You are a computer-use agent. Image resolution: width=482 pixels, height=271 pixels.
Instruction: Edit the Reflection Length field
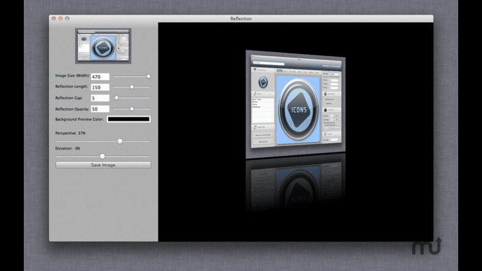[100, 87]
